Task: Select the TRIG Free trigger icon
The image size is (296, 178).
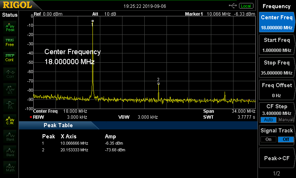Action: pyautogui.click(x=10, y=42)
